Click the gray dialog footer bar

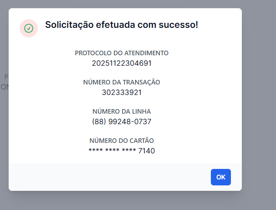(x=109, y=177)
